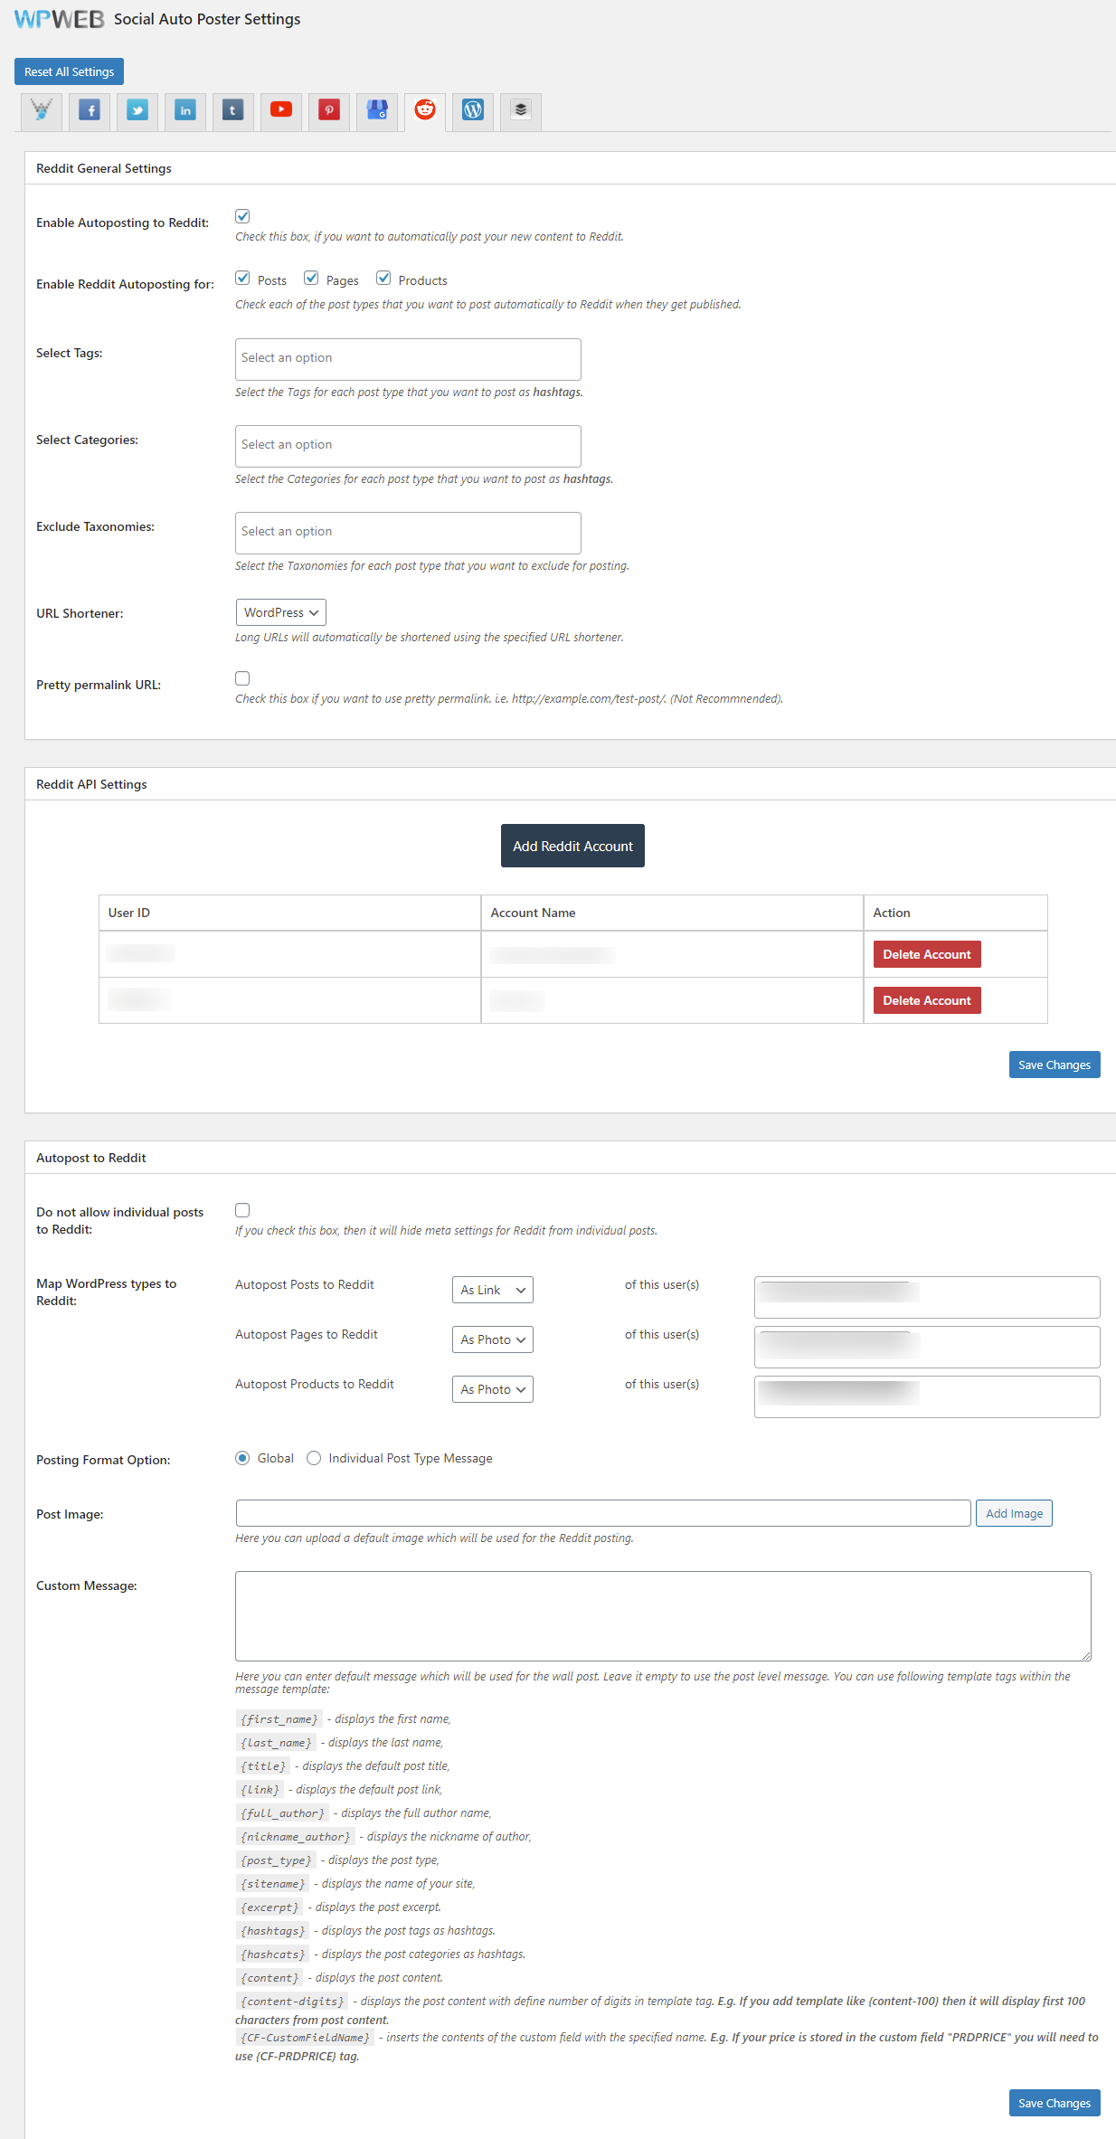Click the {last_name} template tag
Image resolution: width=1116 pixels, height=2139 pixels.
tap(276, 1743)
